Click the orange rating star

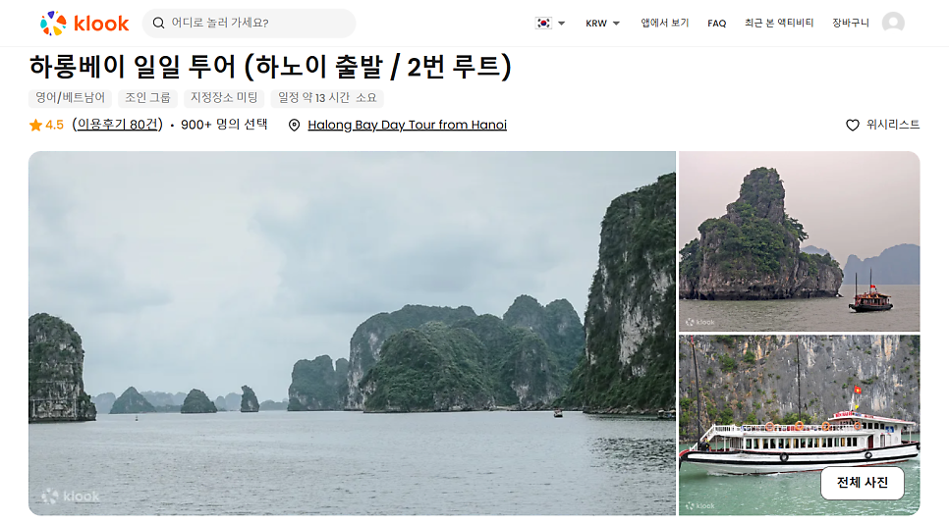[35, 126]
